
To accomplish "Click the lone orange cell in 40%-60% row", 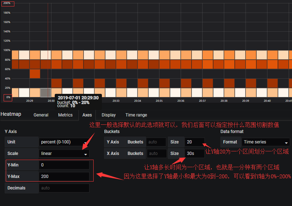I will tap(35, 74).
